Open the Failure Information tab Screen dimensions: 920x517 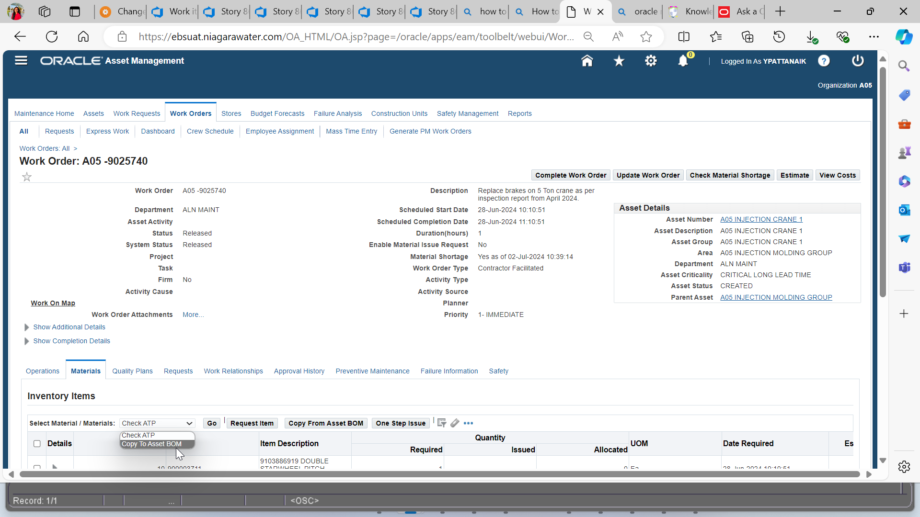(449, 371)
